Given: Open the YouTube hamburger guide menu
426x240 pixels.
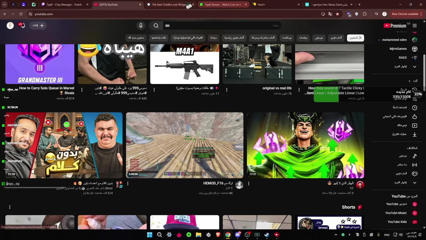Looking at the screenshot, I should click(x=415, y=26).
